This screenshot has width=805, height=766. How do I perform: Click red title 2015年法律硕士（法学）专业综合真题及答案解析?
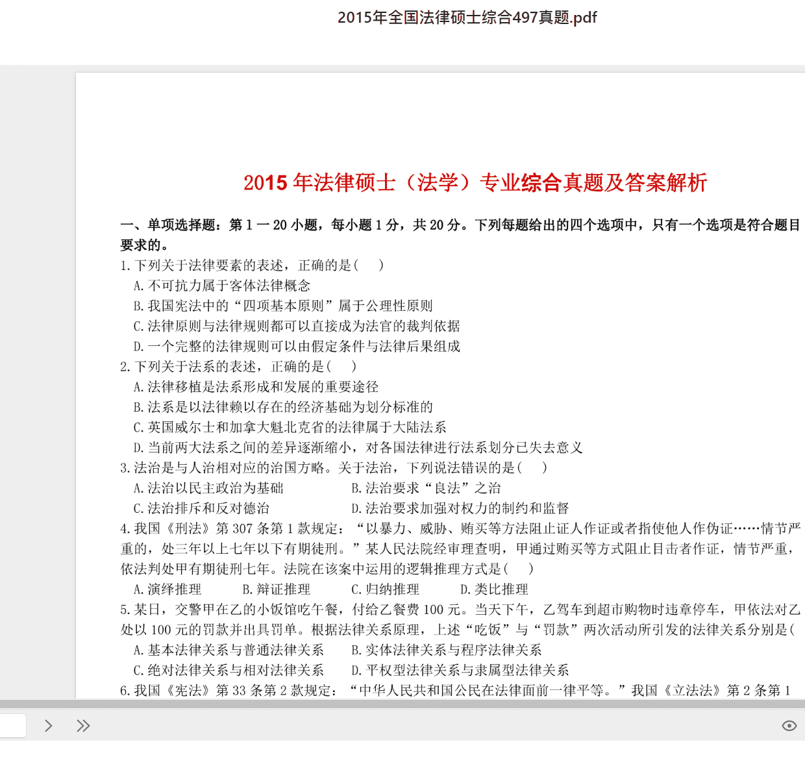(475, 182)
